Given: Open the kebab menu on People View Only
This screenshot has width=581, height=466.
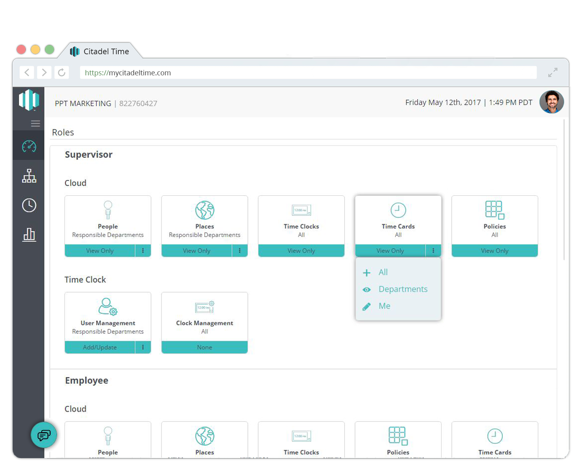Looking at the screenshot, I should [143, 251].
